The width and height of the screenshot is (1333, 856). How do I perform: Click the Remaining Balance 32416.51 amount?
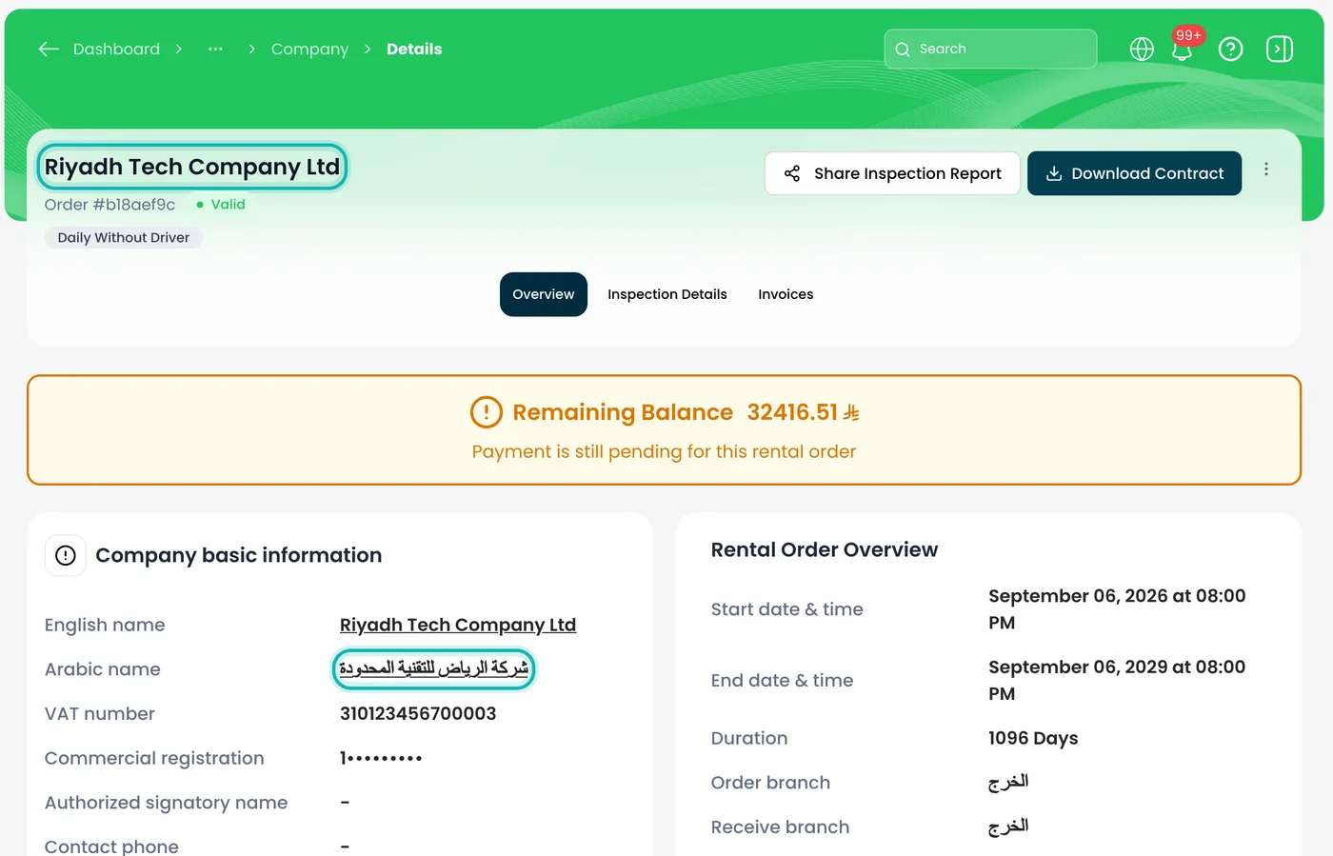pyautogui.click(x=803, y=412)
